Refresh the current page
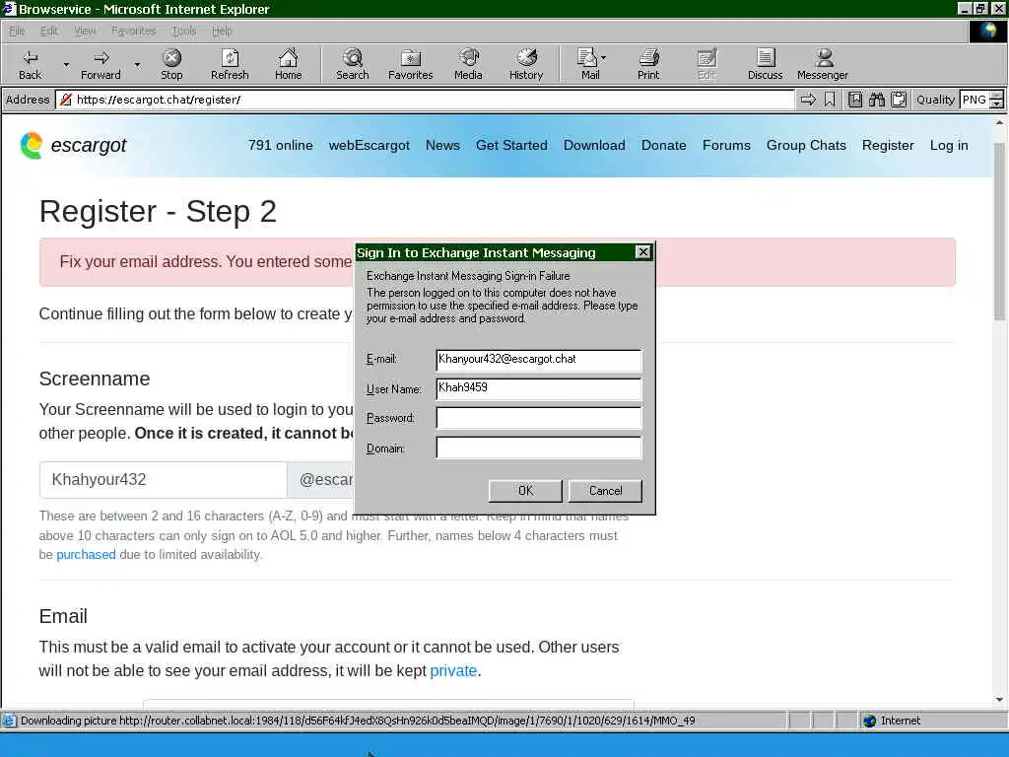The image size is (1009, 757). pyautogui.click(x=230, y=64)
